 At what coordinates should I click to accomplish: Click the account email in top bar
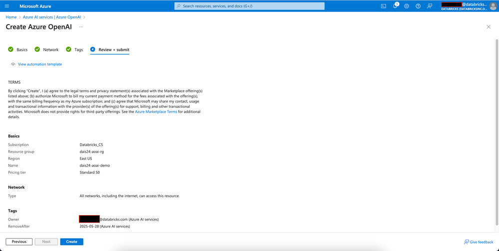(x=464, y=4)
